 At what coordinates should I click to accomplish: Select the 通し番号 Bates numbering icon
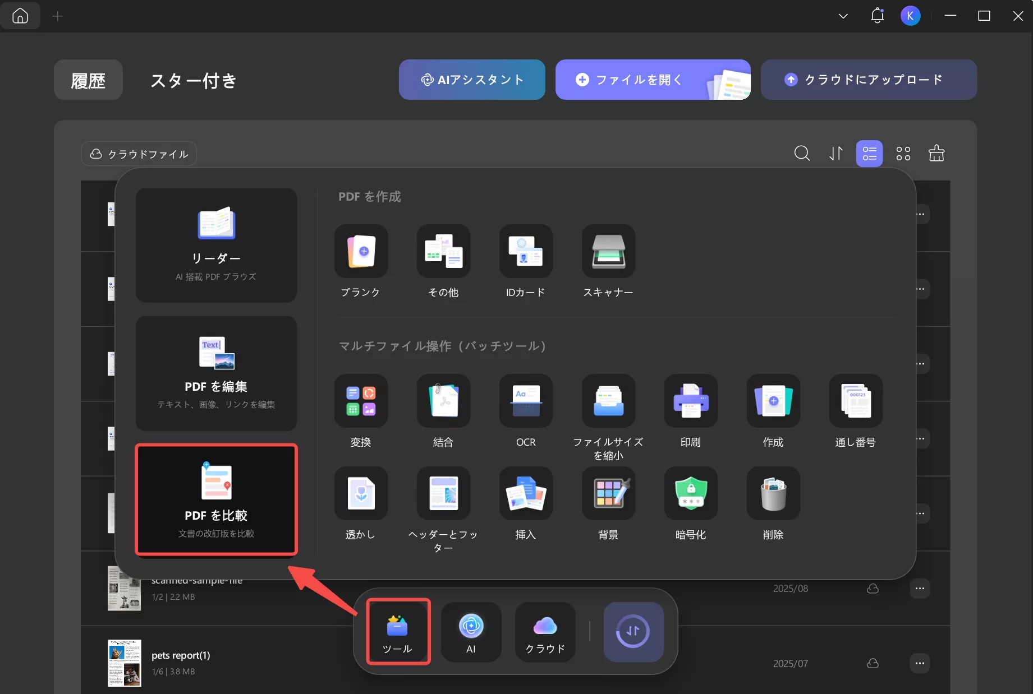[x=856, y=401]
